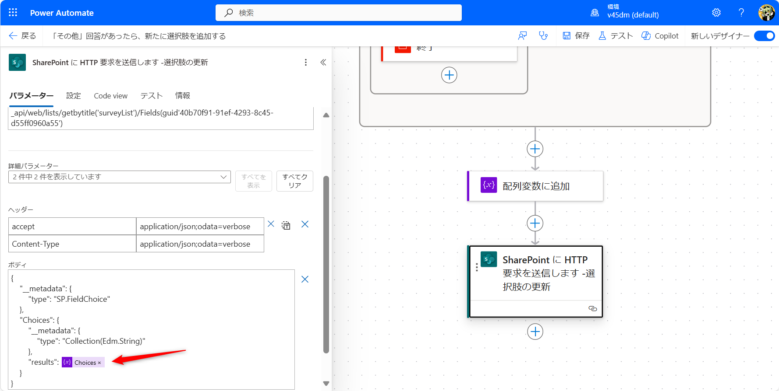The height and width of the screenshot is (391, 779).
Task: Open the user account avatar
Action: coord(766,13)
